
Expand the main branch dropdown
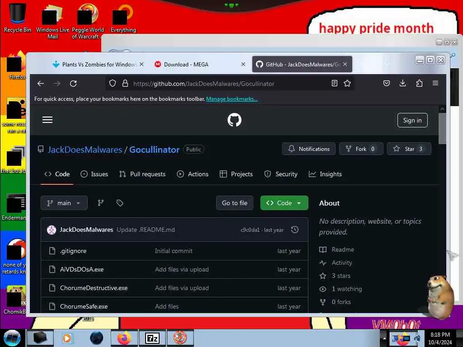tap(64, 203)
